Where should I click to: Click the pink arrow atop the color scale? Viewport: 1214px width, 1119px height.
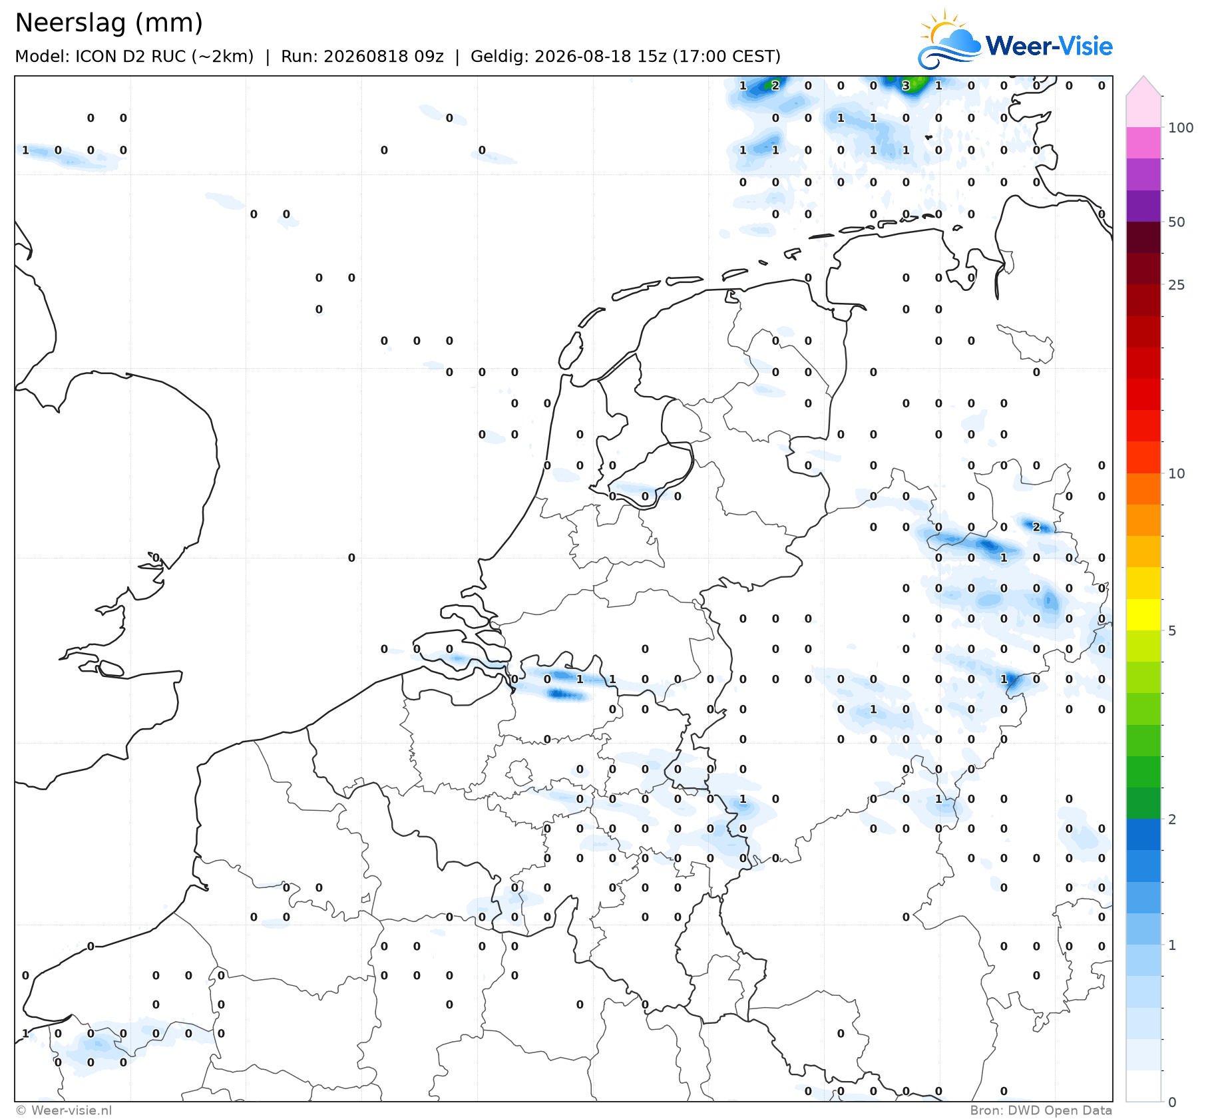pyautogui.click(x=1143, y=86)
